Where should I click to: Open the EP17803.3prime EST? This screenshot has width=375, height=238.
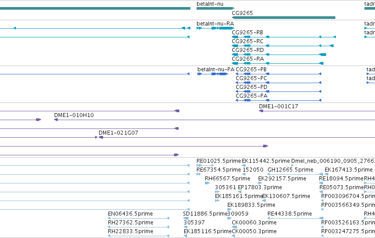[x=260, y=188]
